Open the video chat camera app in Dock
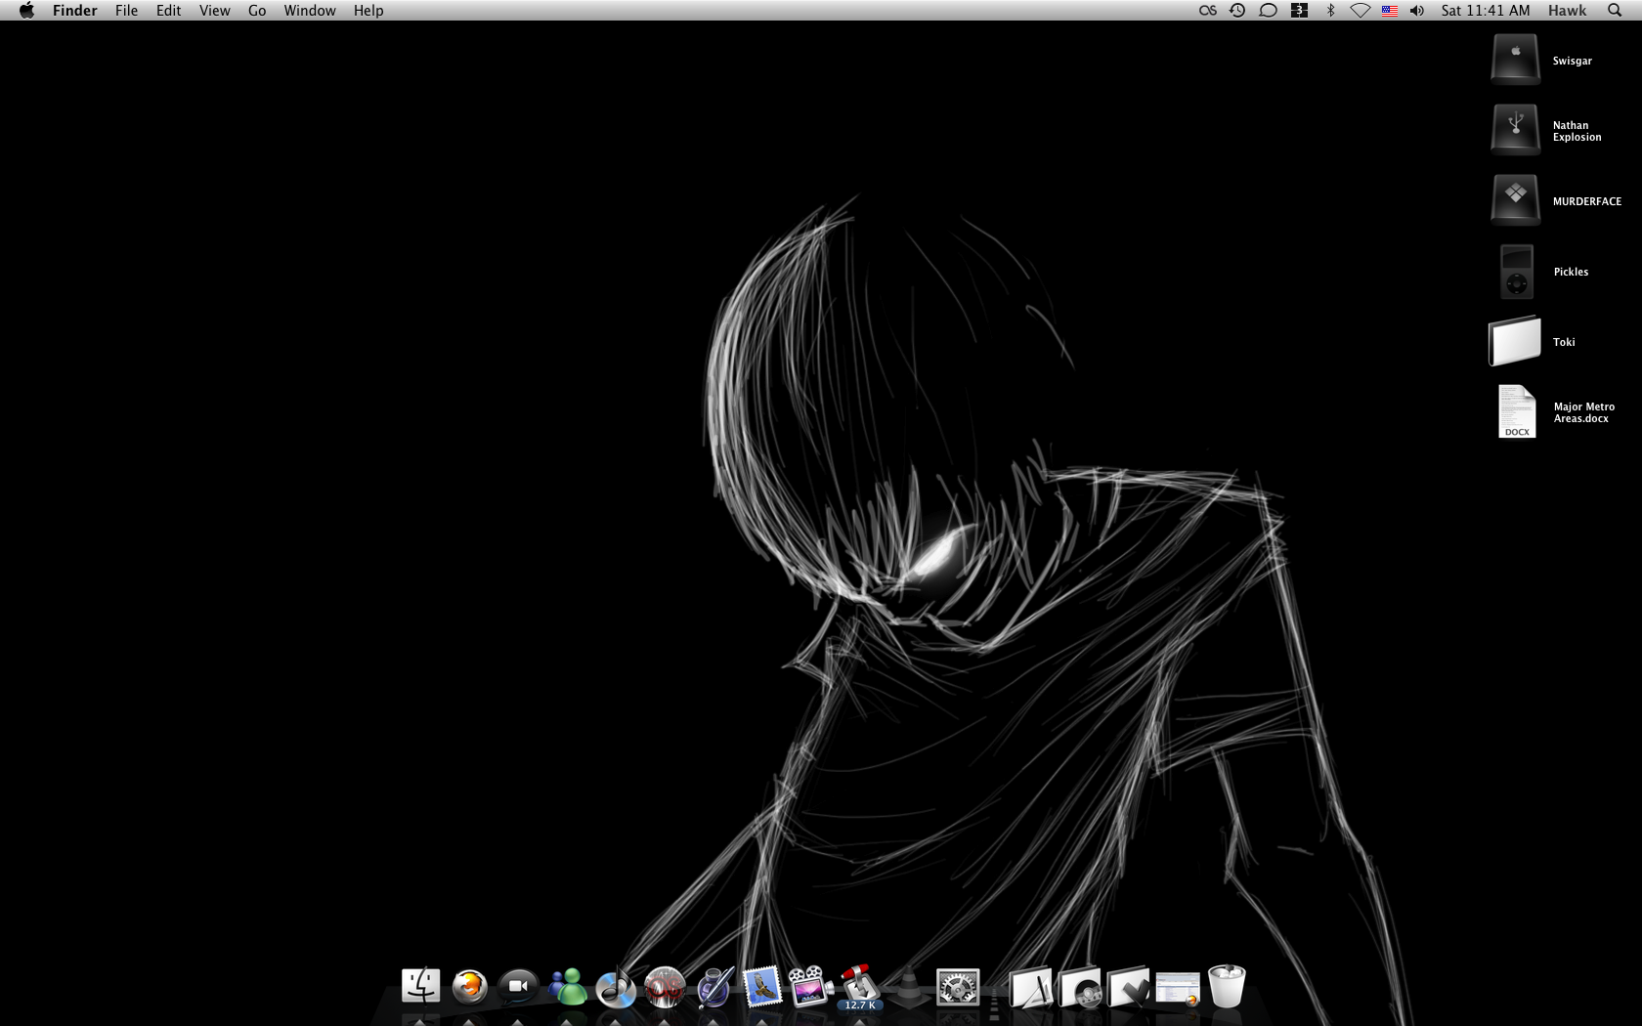 pos(518,987)
